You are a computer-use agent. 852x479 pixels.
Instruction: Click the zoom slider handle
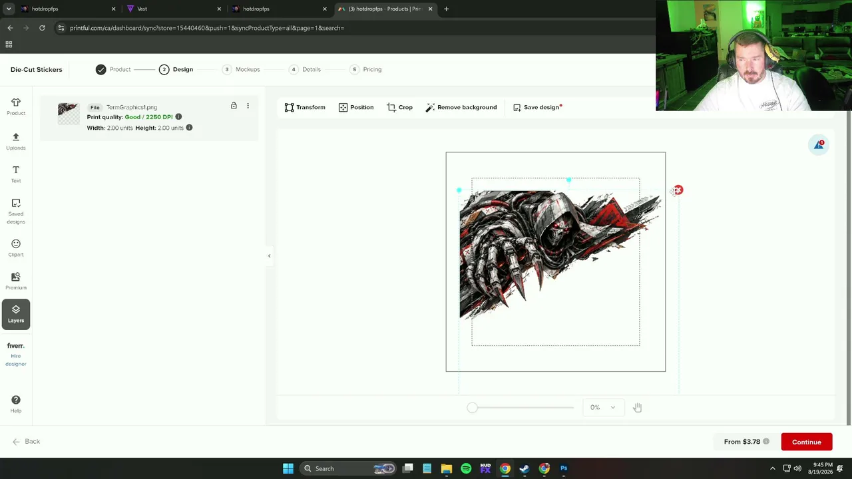point(472,407)
